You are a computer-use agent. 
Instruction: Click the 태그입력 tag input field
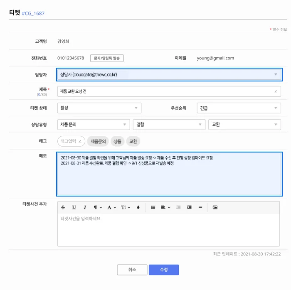(x=71, y=141)
